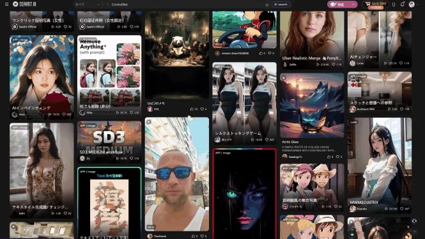Clear the search field text
Screen dimensions: 425x239
click(x=267, y=4)
